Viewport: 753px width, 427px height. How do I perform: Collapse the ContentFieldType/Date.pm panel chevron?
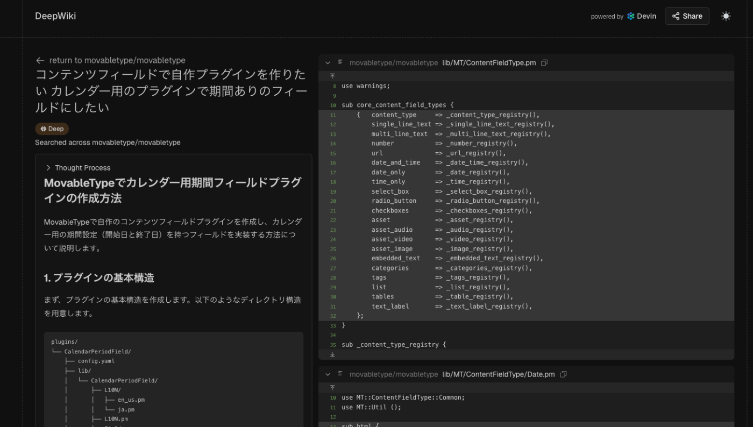328,374
